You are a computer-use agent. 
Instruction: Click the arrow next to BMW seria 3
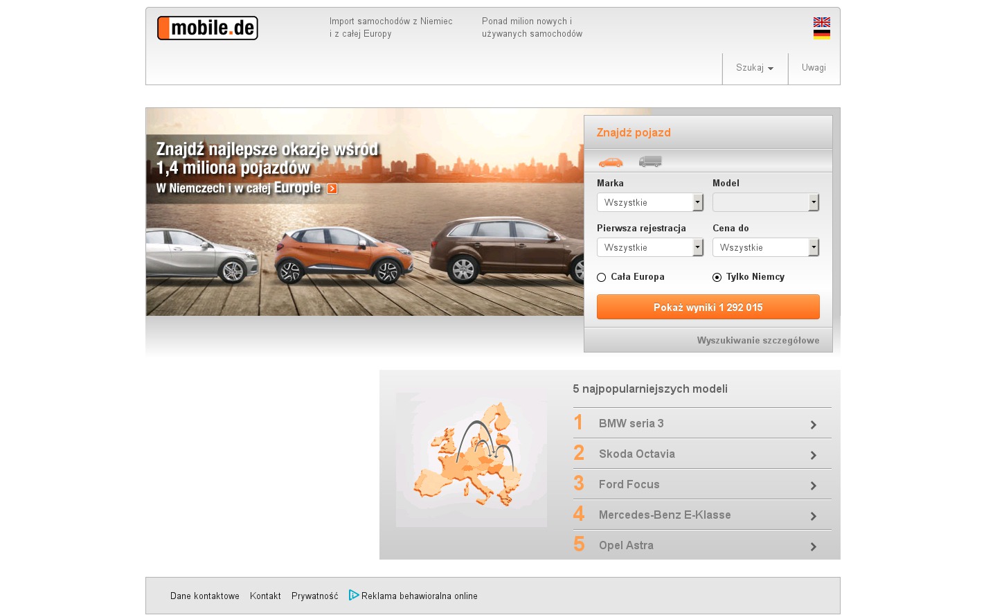click(813, 425)
